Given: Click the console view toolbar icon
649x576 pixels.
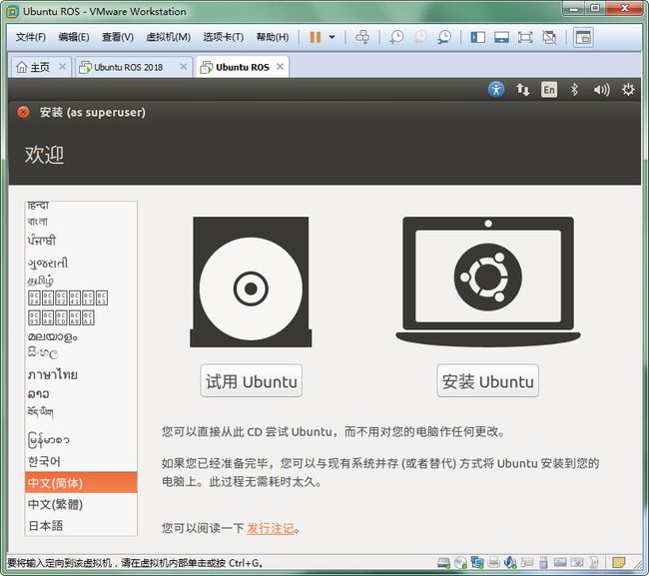Looking at the screenshot, I should 583,38.
